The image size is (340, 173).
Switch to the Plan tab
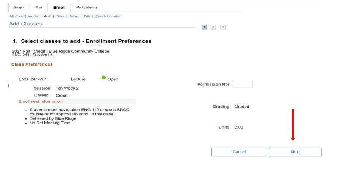pyautogui.click(x=39, y=8)
